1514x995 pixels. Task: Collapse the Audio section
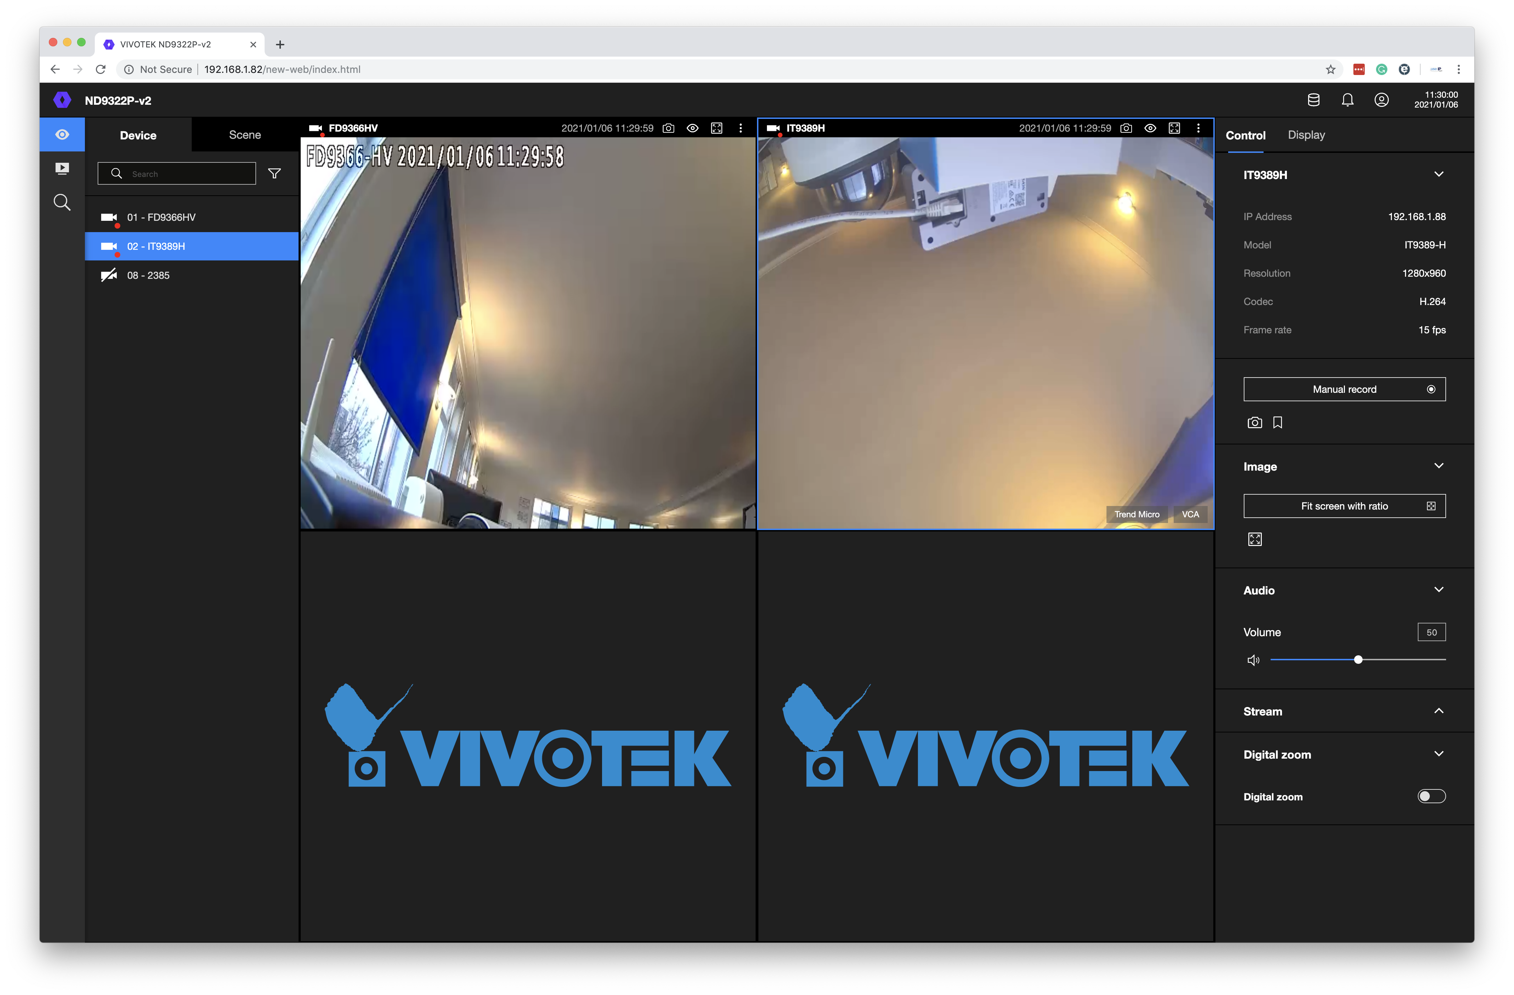(x=1438, y=590)
